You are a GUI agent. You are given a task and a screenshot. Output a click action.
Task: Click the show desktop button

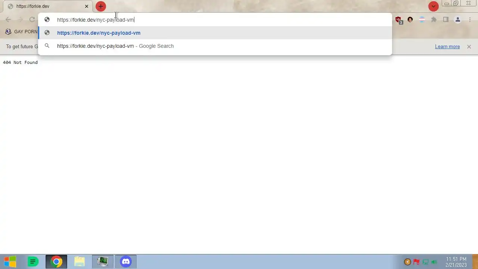475,262
